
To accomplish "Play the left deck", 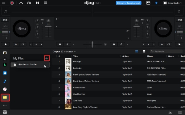I will pyautogui.click(x=6, y=44).
